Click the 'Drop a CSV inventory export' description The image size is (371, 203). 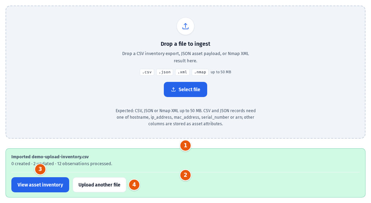[185, 57]
